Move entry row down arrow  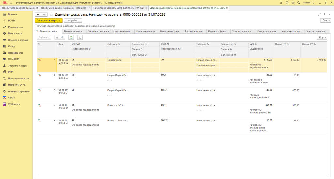coord(62,38)
